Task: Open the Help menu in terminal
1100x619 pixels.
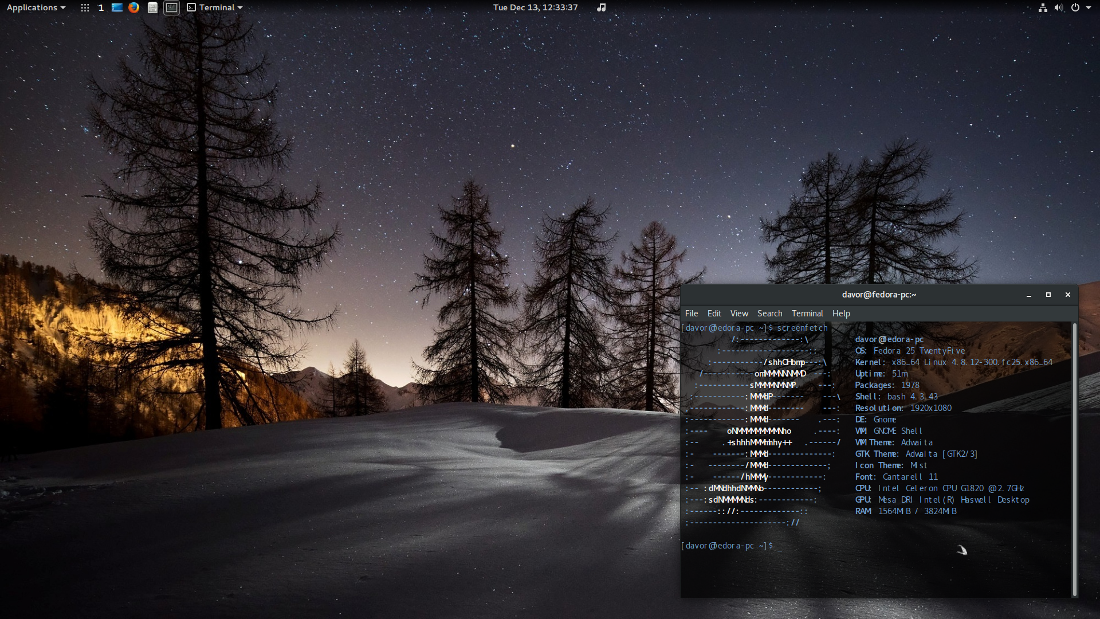Action: click(841, 314)
